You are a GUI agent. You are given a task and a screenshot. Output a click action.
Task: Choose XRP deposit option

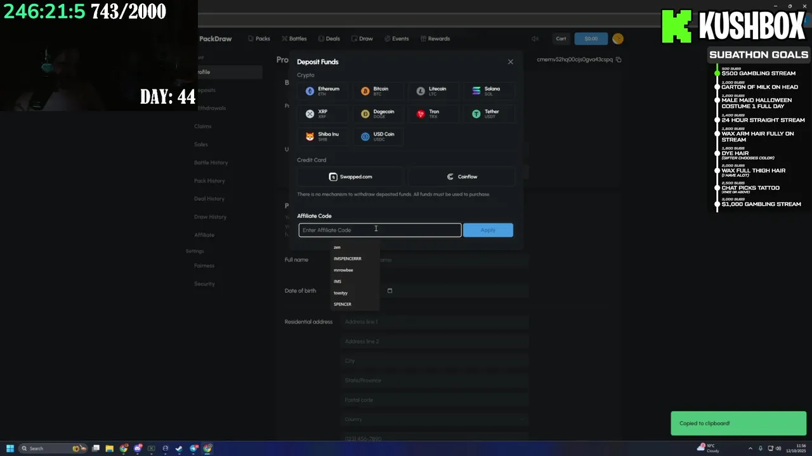tap(324, 114)
